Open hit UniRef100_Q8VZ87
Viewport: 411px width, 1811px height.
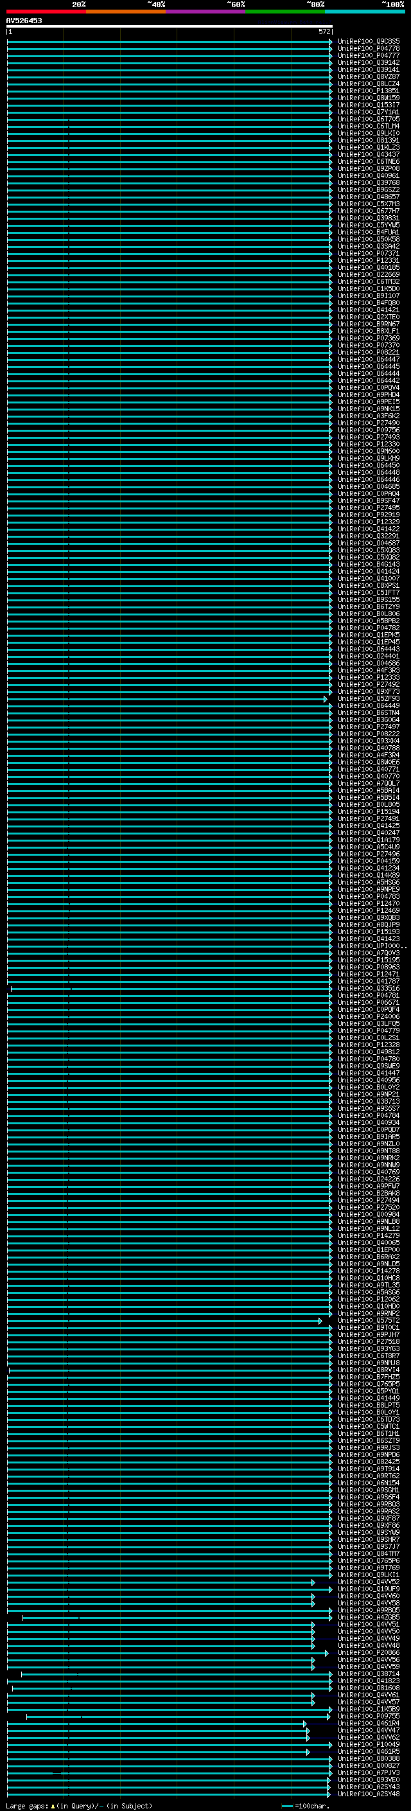pos(369,76)
